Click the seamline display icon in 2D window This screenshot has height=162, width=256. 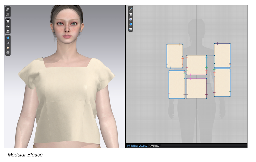coord(131,9)
